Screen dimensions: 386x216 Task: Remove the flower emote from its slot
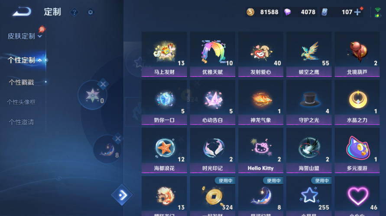103,84
